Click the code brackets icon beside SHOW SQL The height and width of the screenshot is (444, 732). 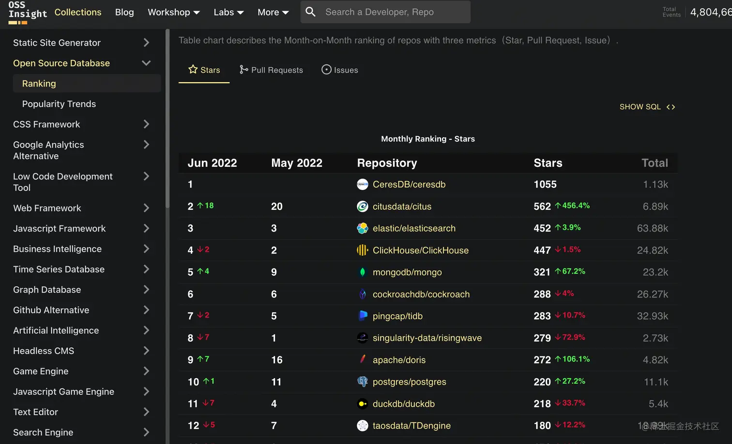click(x=671, y=107)
